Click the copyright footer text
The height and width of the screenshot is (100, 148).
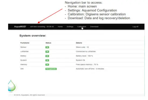tap(29, 95)
